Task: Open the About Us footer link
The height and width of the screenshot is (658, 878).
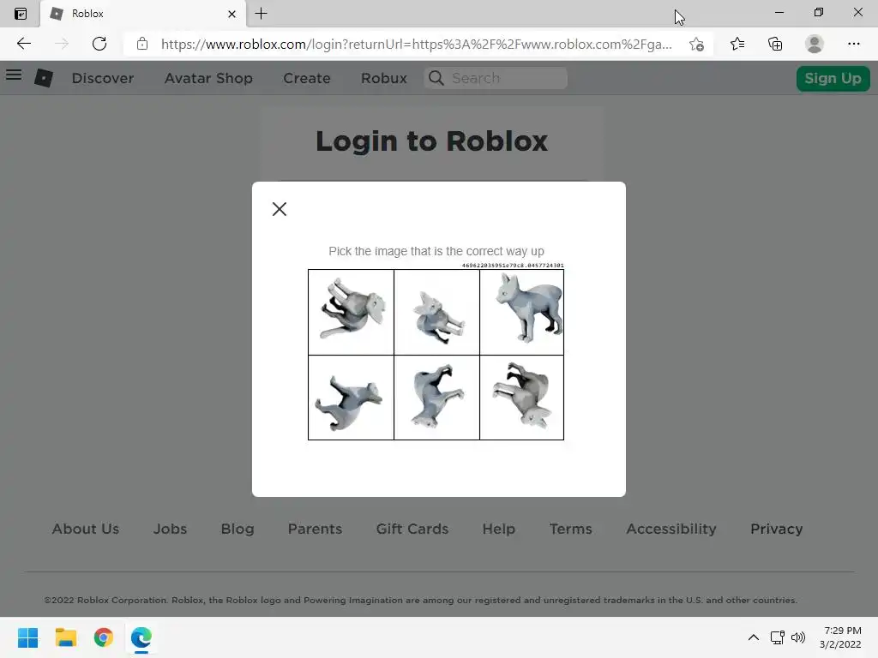Action: pos(86,529)
